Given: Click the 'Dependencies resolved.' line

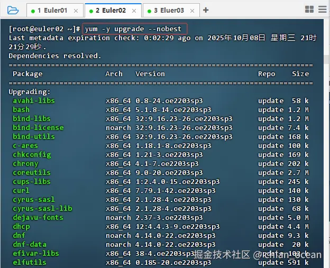Looking at the screenshot, I should point(54,56).
